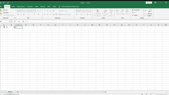Select the Sheet1 sheet tab
Screen dimensions: 169x95
tap(10, 92)
